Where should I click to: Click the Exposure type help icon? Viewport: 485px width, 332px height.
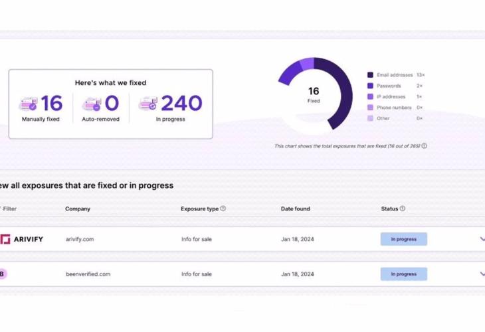coord(223,208)
